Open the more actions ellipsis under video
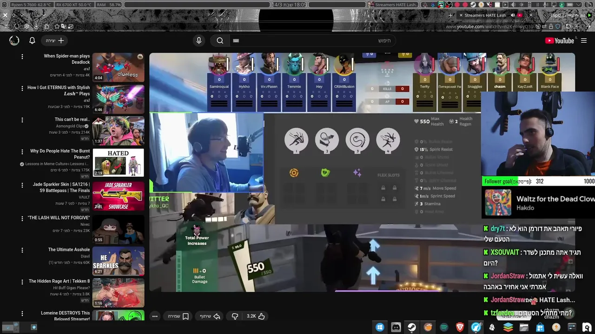This screenshot has width=595, height=334. [x=155, y=316]
